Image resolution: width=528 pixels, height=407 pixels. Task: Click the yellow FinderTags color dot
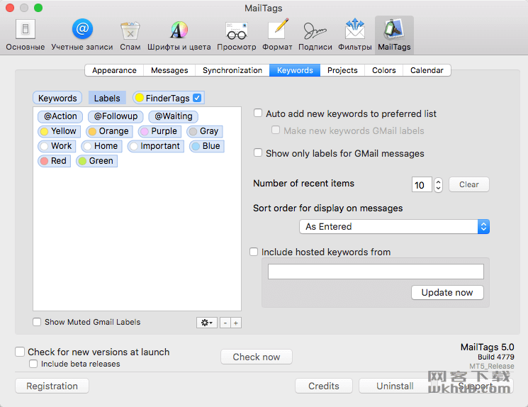pyautogui.click(x=140, y=98)
